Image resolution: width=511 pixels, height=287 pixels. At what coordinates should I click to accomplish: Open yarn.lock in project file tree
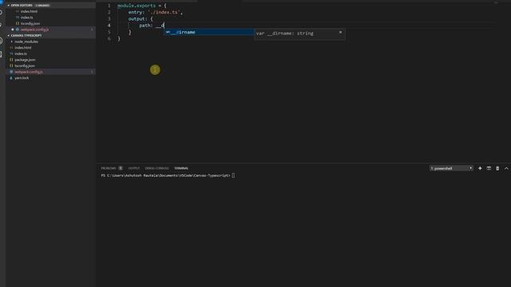pos(22,78)
